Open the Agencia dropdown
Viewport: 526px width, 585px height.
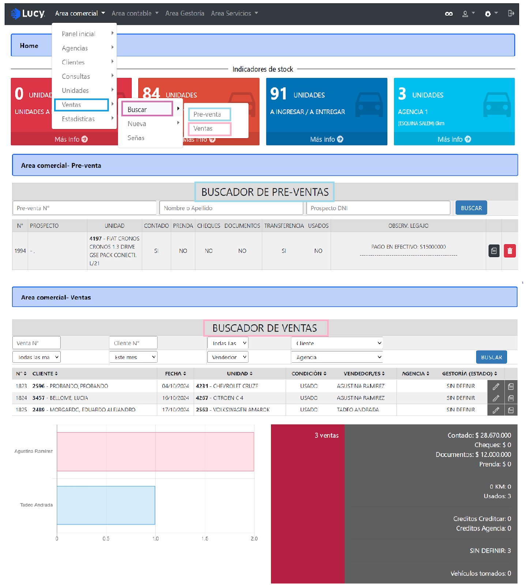337,357
